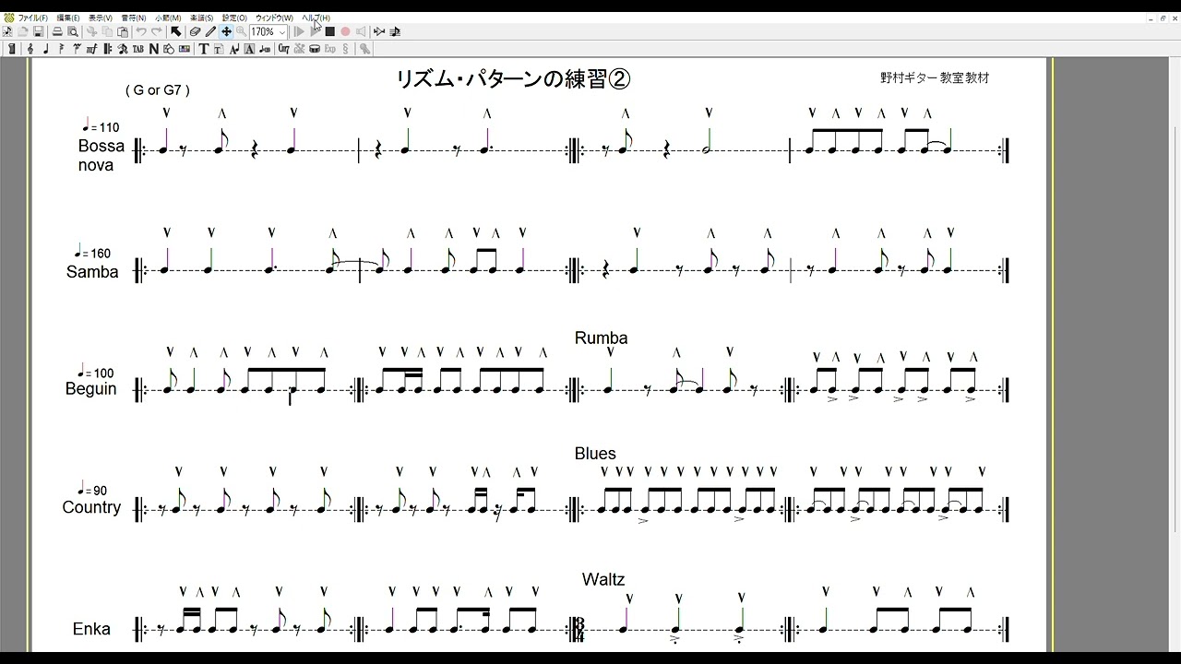
Task: Open the 表示(V) menu
Action: click(x=101, y=18)
